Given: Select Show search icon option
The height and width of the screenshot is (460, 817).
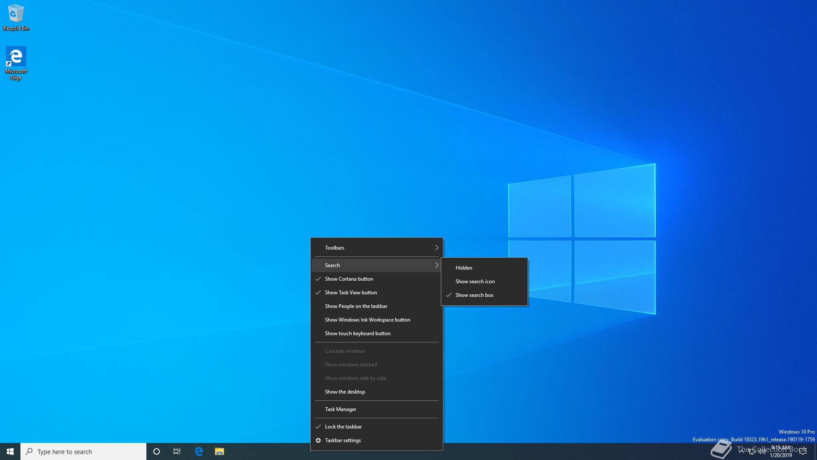Looking at the screenshot, I should click(484, 282).
